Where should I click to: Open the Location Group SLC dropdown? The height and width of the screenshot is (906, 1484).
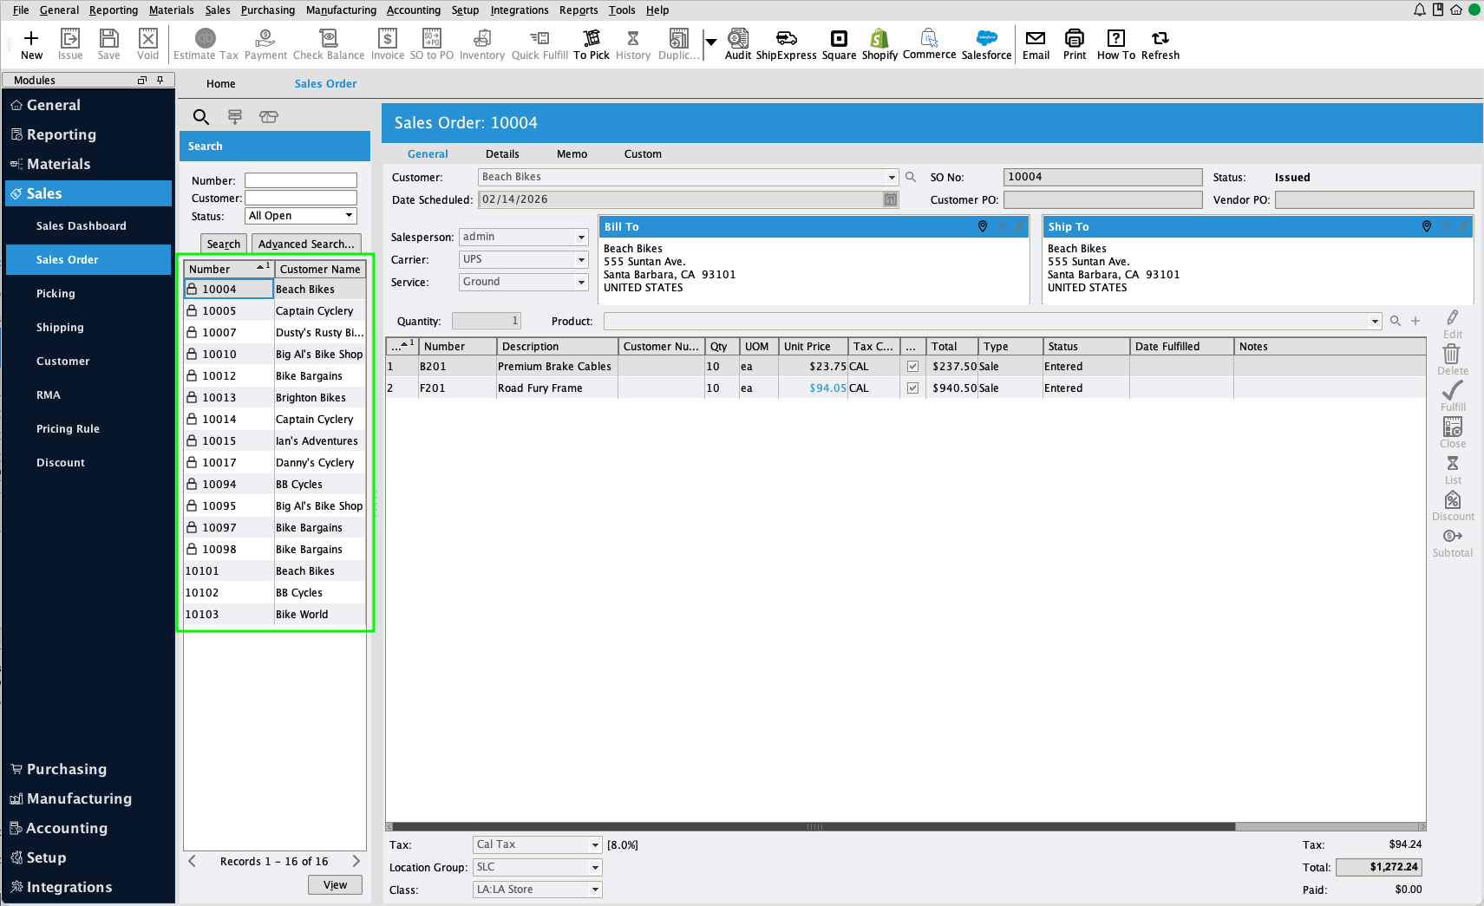pos(595,867)
